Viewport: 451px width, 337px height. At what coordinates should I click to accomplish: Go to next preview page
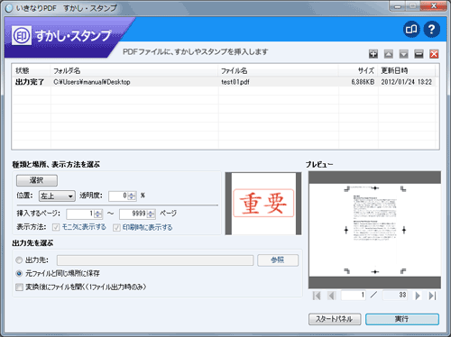418,296
